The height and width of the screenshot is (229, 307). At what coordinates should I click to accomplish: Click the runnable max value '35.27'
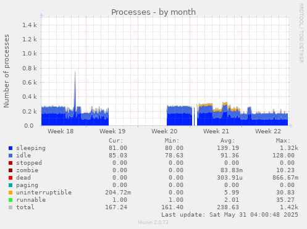[285, 200]
